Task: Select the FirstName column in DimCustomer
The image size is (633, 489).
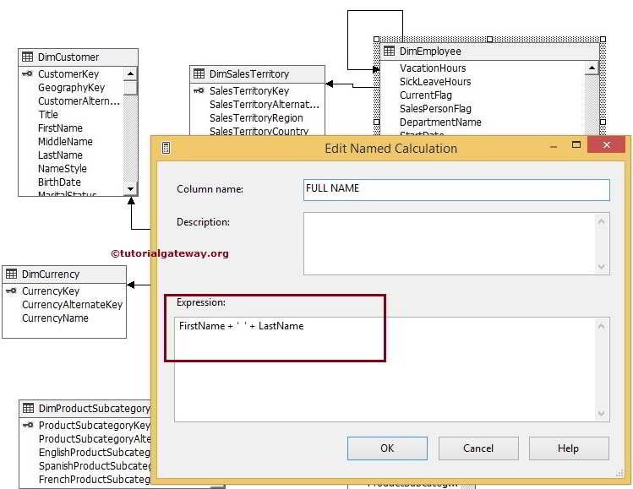Action: point(60,128)
